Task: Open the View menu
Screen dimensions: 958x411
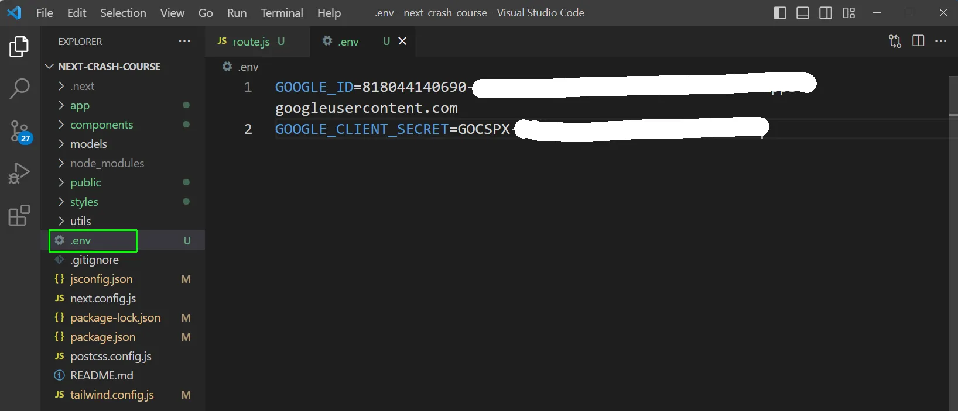Action: 172,13
